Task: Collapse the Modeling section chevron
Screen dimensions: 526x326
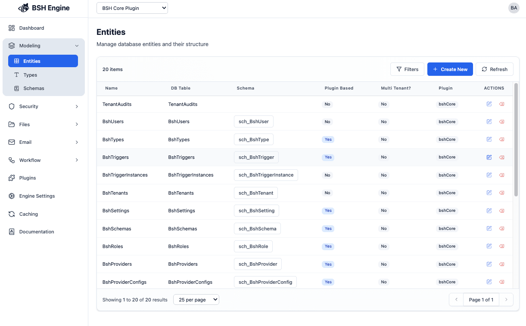Action: tap(77, 46)
